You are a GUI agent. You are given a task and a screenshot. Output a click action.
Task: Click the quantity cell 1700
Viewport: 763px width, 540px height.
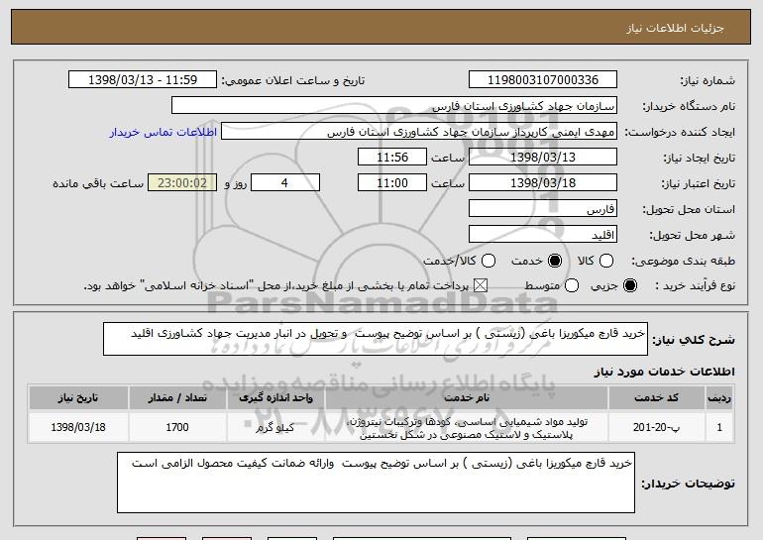click(177, 427)
